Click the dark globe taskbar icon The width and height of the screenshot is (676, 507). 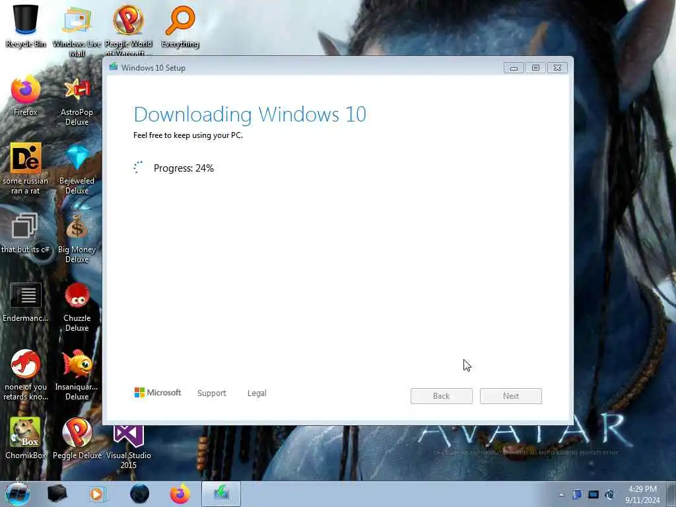pos(139,494)
